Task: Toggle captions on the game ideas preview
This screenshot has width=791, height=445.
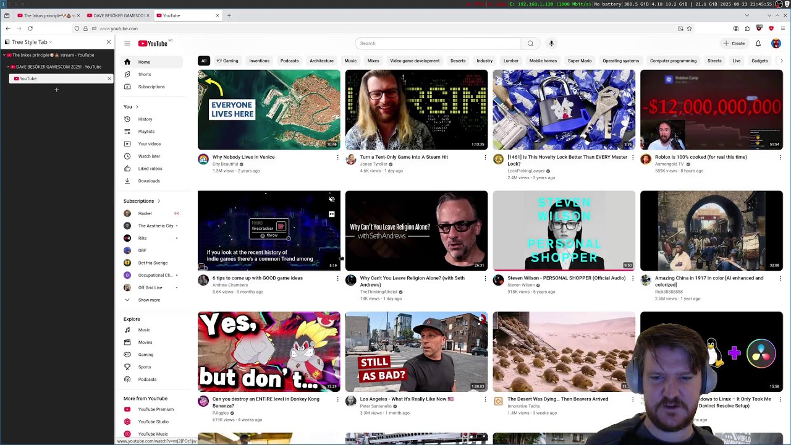Action: tap(332, 214)
